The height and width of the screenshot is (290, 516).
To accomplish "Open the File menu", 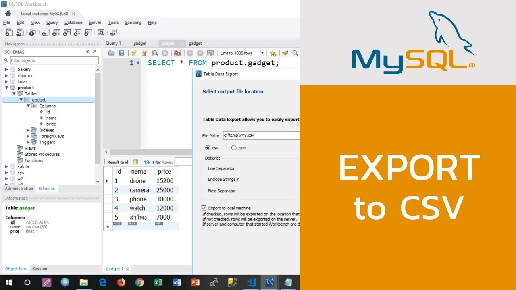I will point(6,23).
